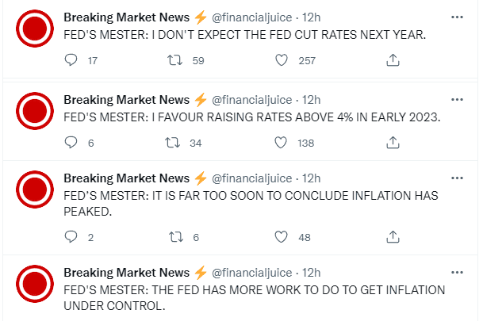
Task: Open more options on 'under control' tweet
Action: pyautogui.click(x=457, y=272)
